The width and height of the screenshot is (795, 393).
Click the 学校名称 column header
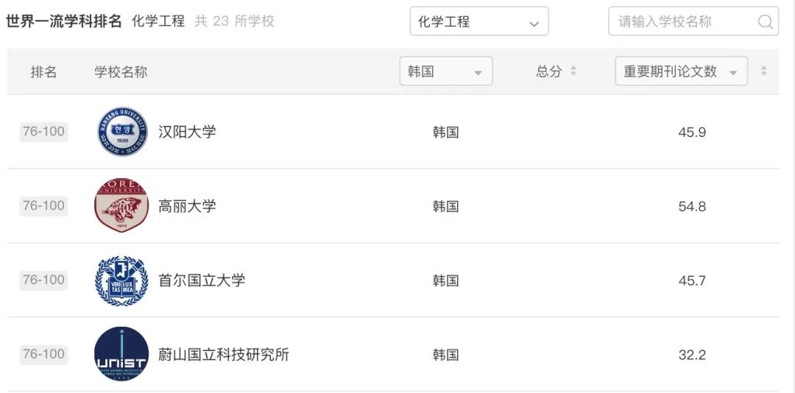point(121,72)
